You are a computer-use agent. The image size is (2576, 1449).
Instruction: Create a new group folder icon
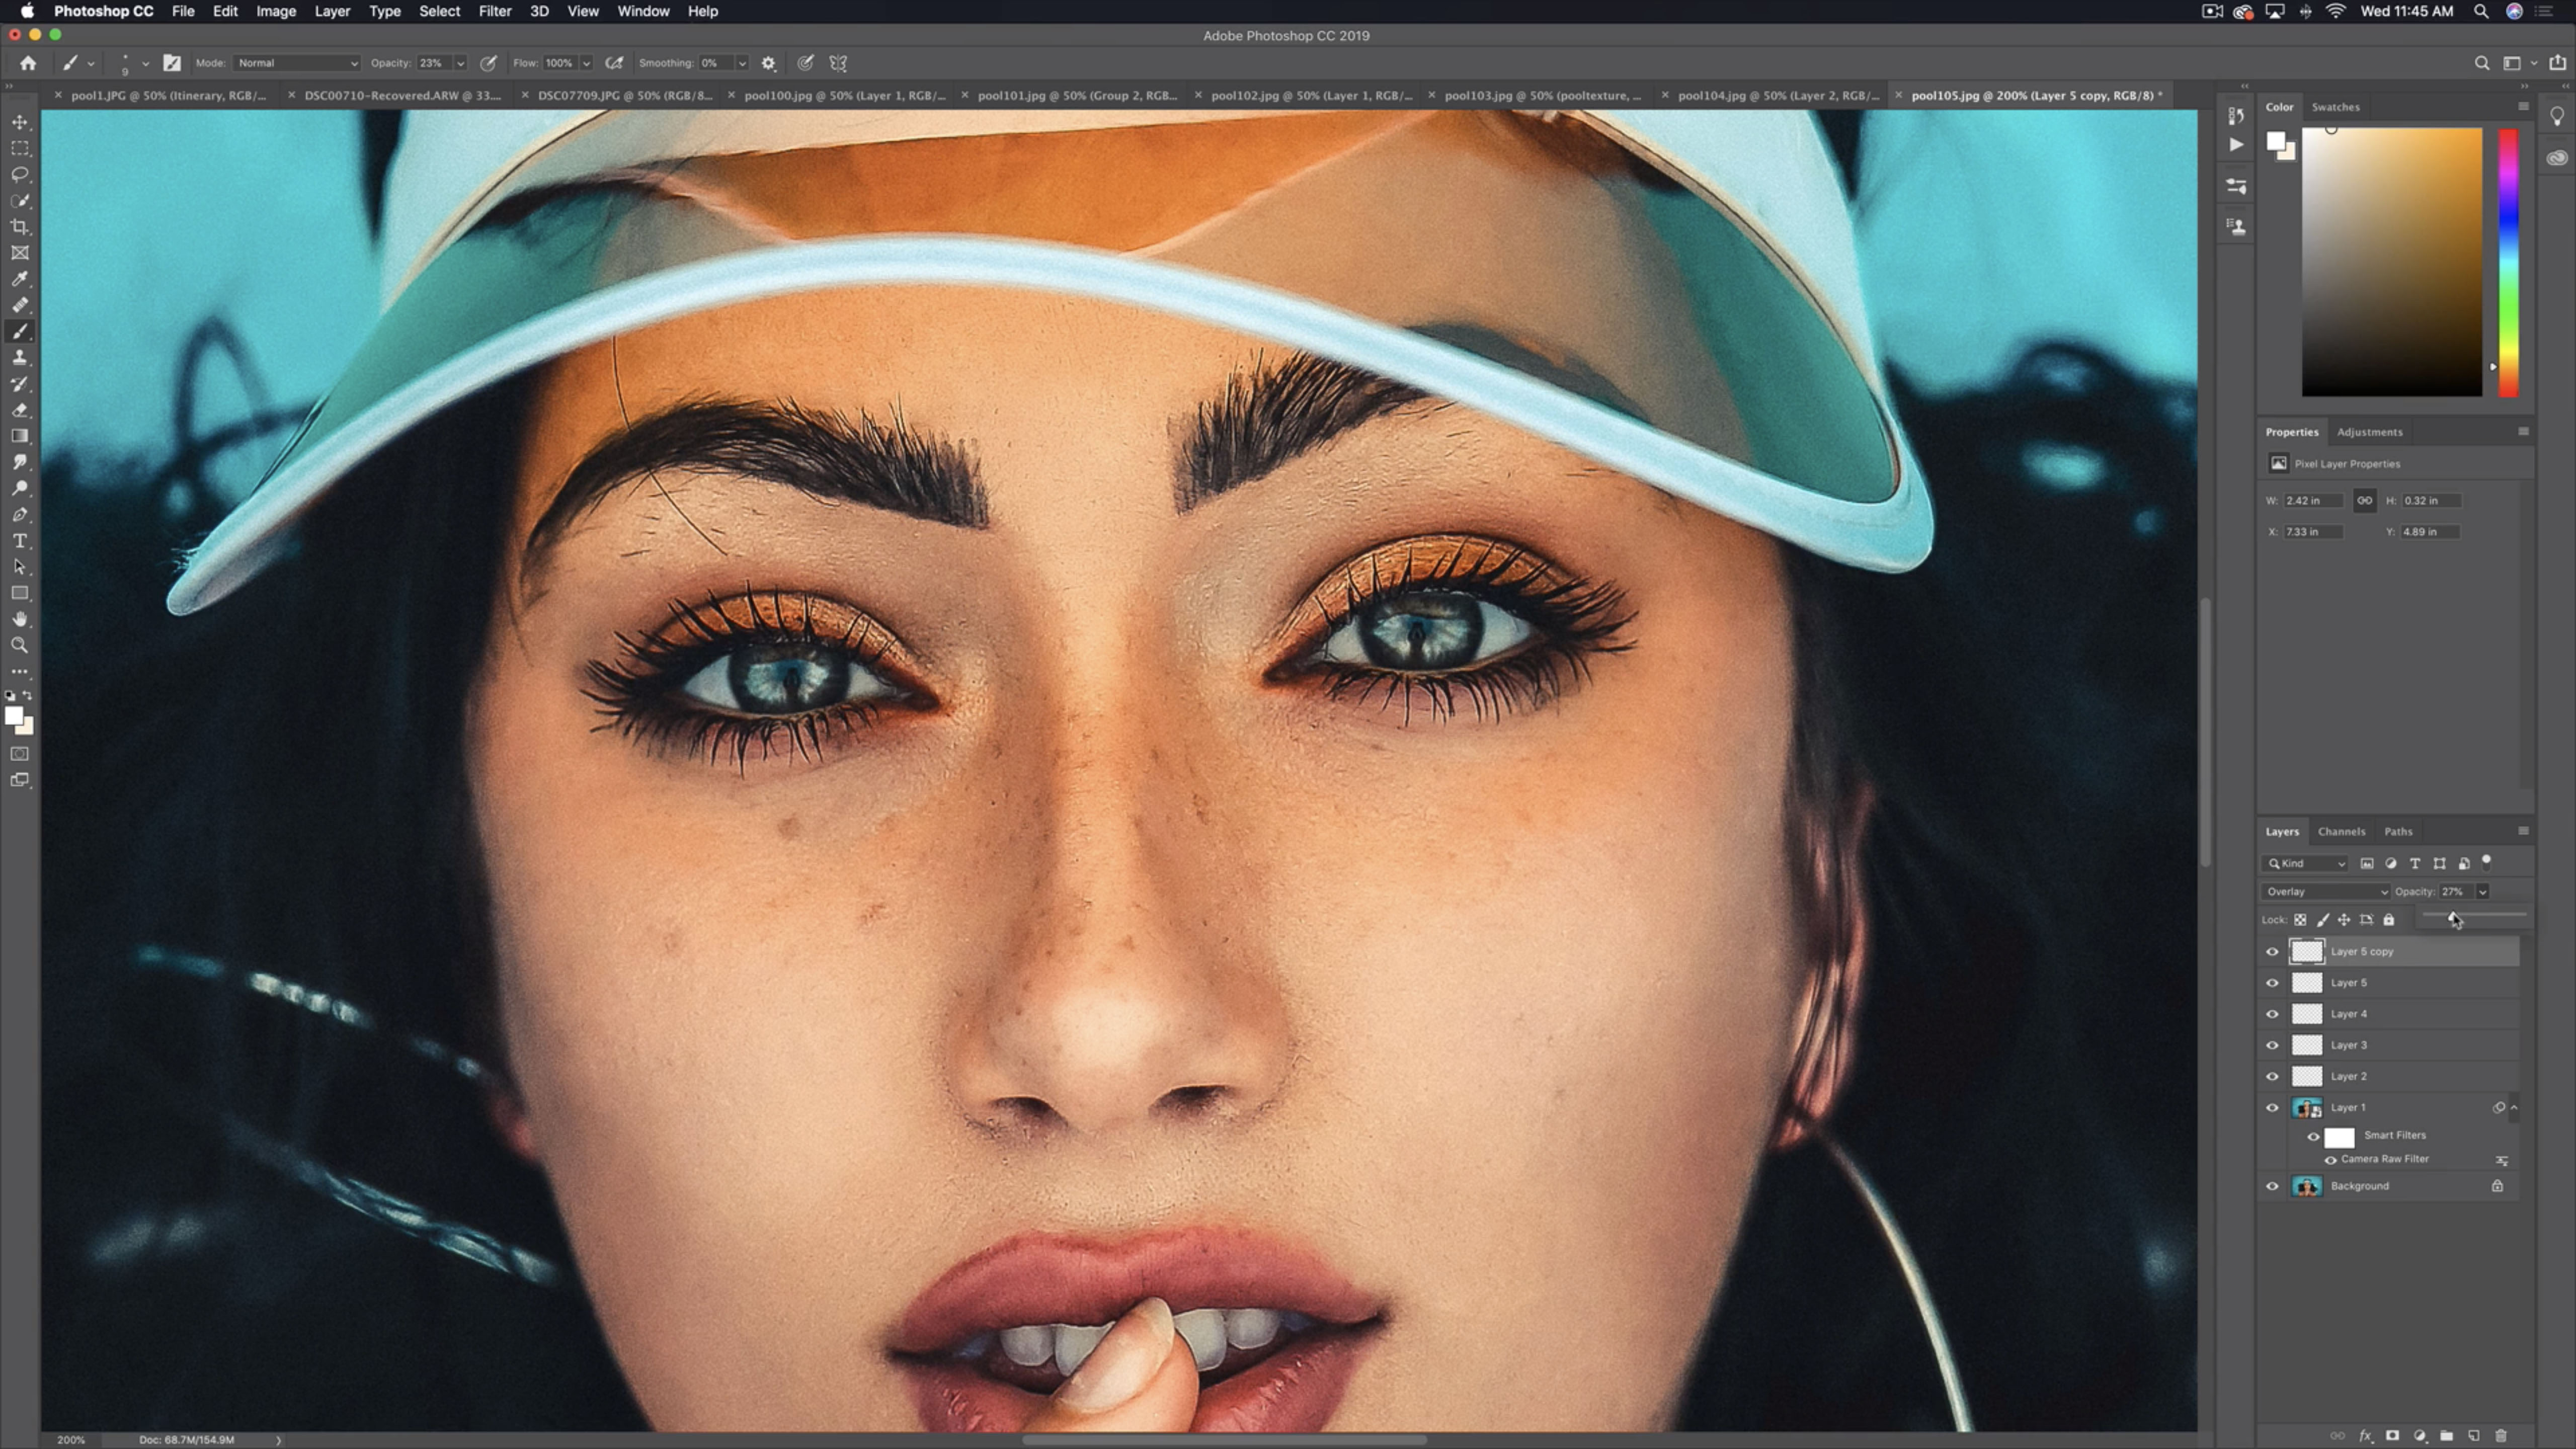2446,1435
